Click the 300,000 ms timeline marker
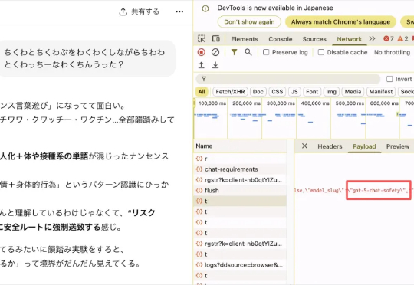The width and height of the screenshot is (414, 285). coord(281,103)
